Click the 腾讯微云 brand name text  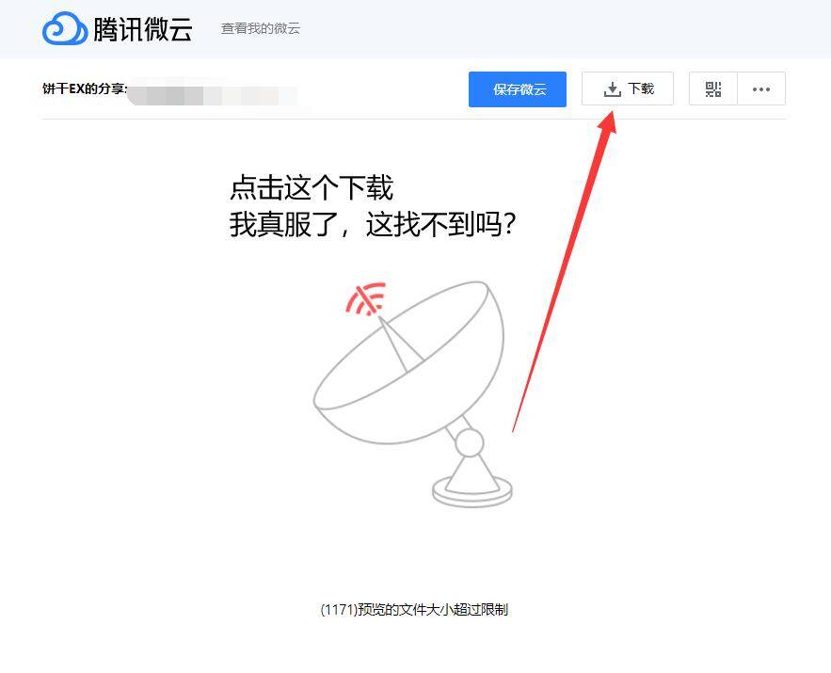point(142,28)
